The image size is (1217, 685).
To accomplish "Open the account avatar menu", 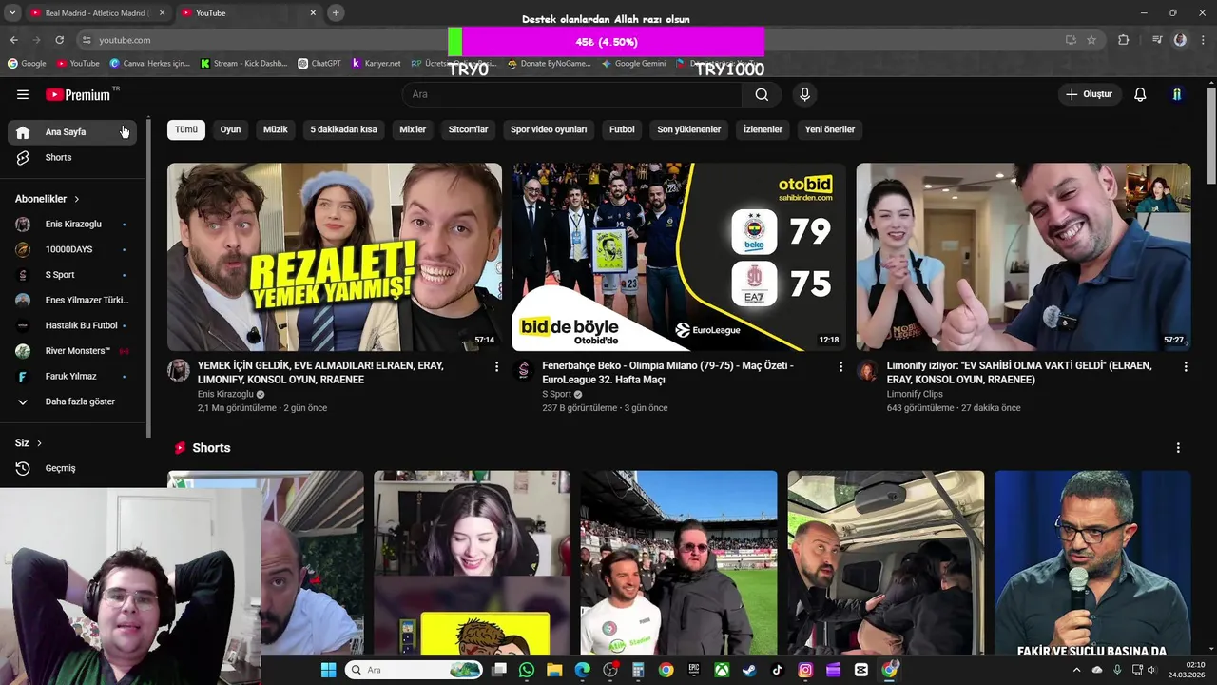I will tap(1177, 94).
